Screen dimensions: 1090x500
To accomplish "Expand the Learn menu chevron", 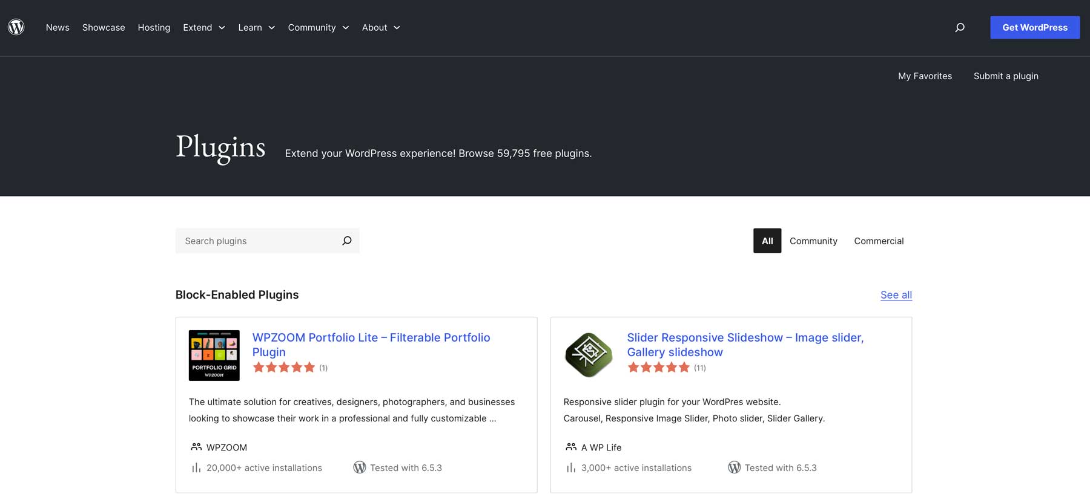I will point(272,28).
